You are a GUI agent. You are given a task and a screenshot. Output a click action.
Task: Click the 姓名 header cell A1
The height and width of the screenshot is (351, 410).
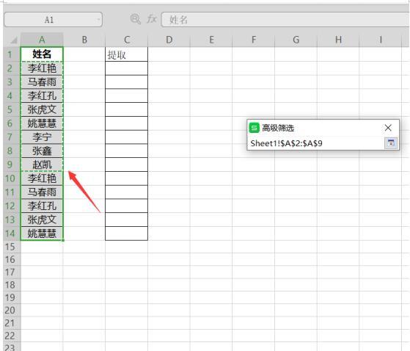pos(42,54)
